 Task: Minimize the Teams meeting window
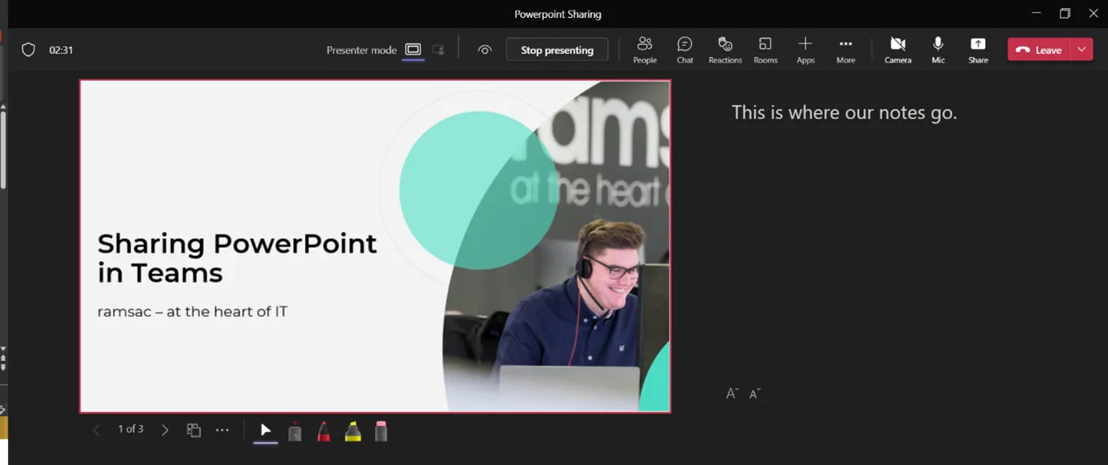click(x=1036, y=13)
